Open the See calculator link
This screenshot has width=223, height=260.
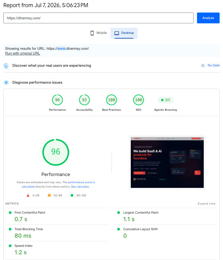80,187
